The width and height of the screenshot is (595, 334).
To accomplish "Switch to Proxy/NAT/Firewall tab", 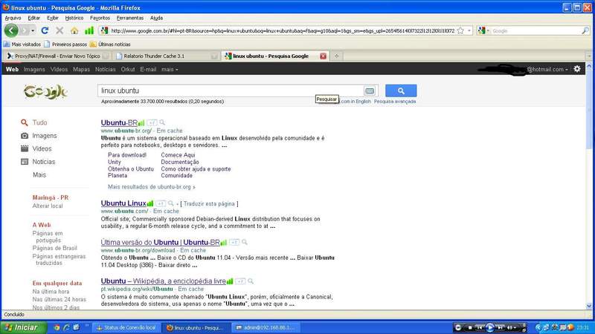I will [57, 56].
